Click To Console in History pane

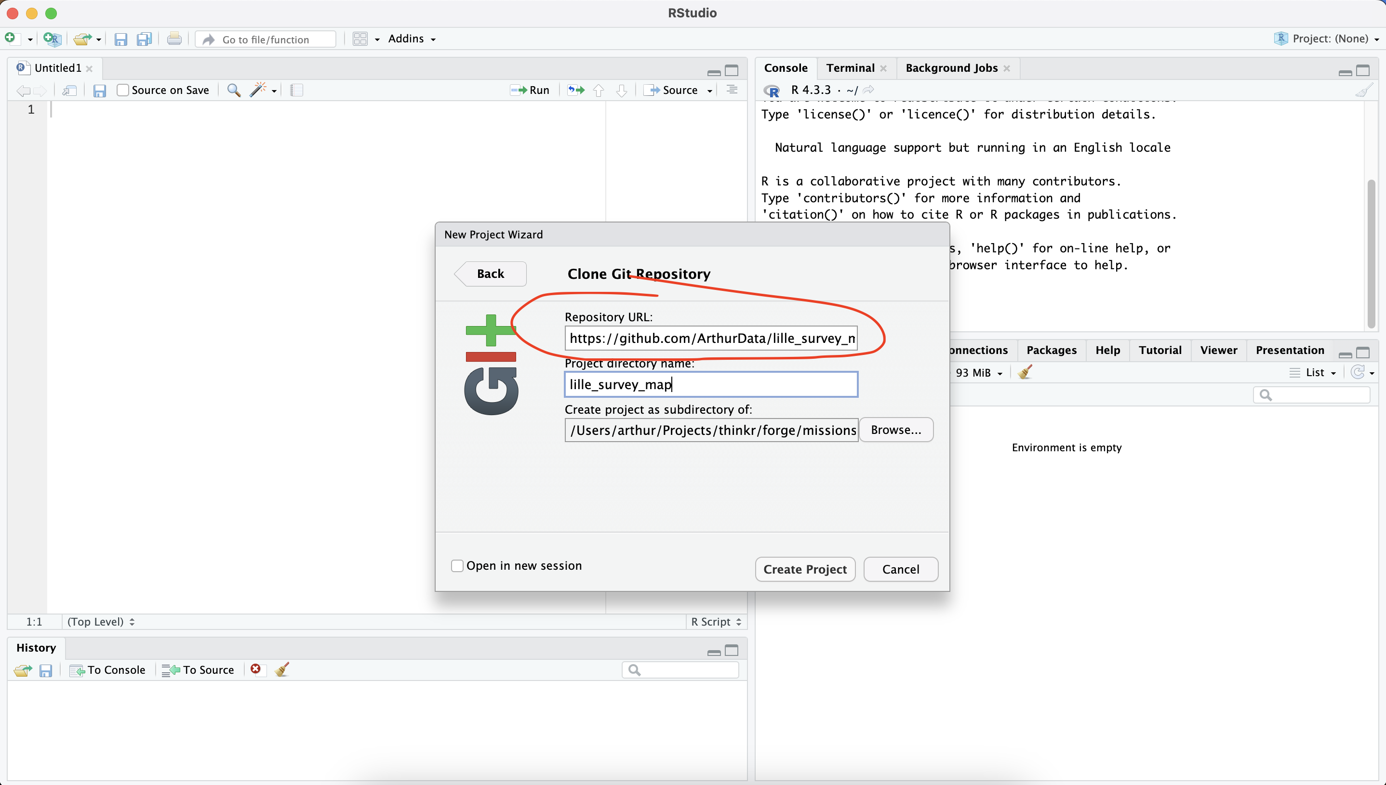pos(108,670)
